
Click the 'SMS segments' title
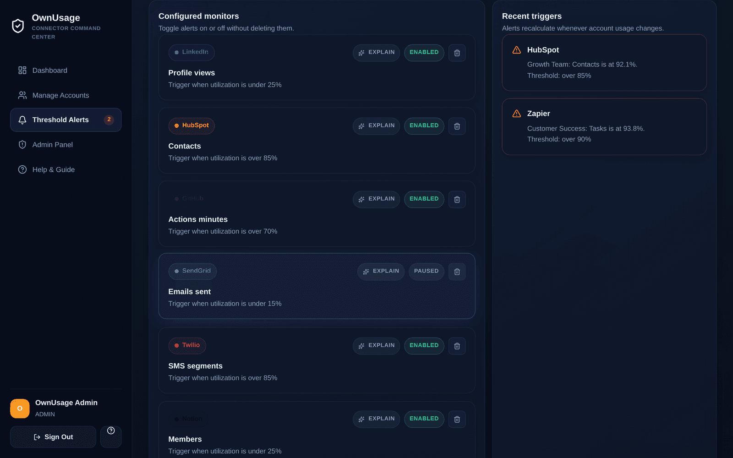click(196, 366)
